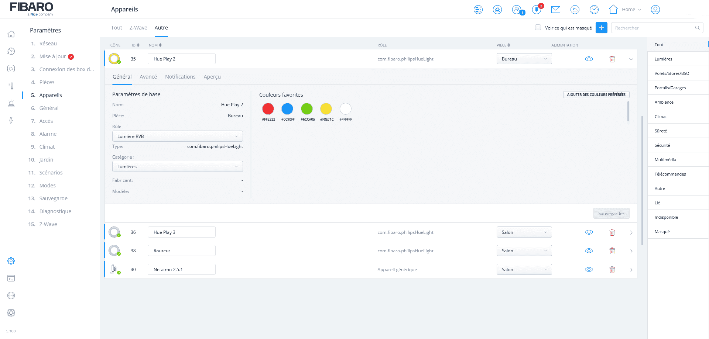Click the clock icon in top bar

tap(594, 10)
